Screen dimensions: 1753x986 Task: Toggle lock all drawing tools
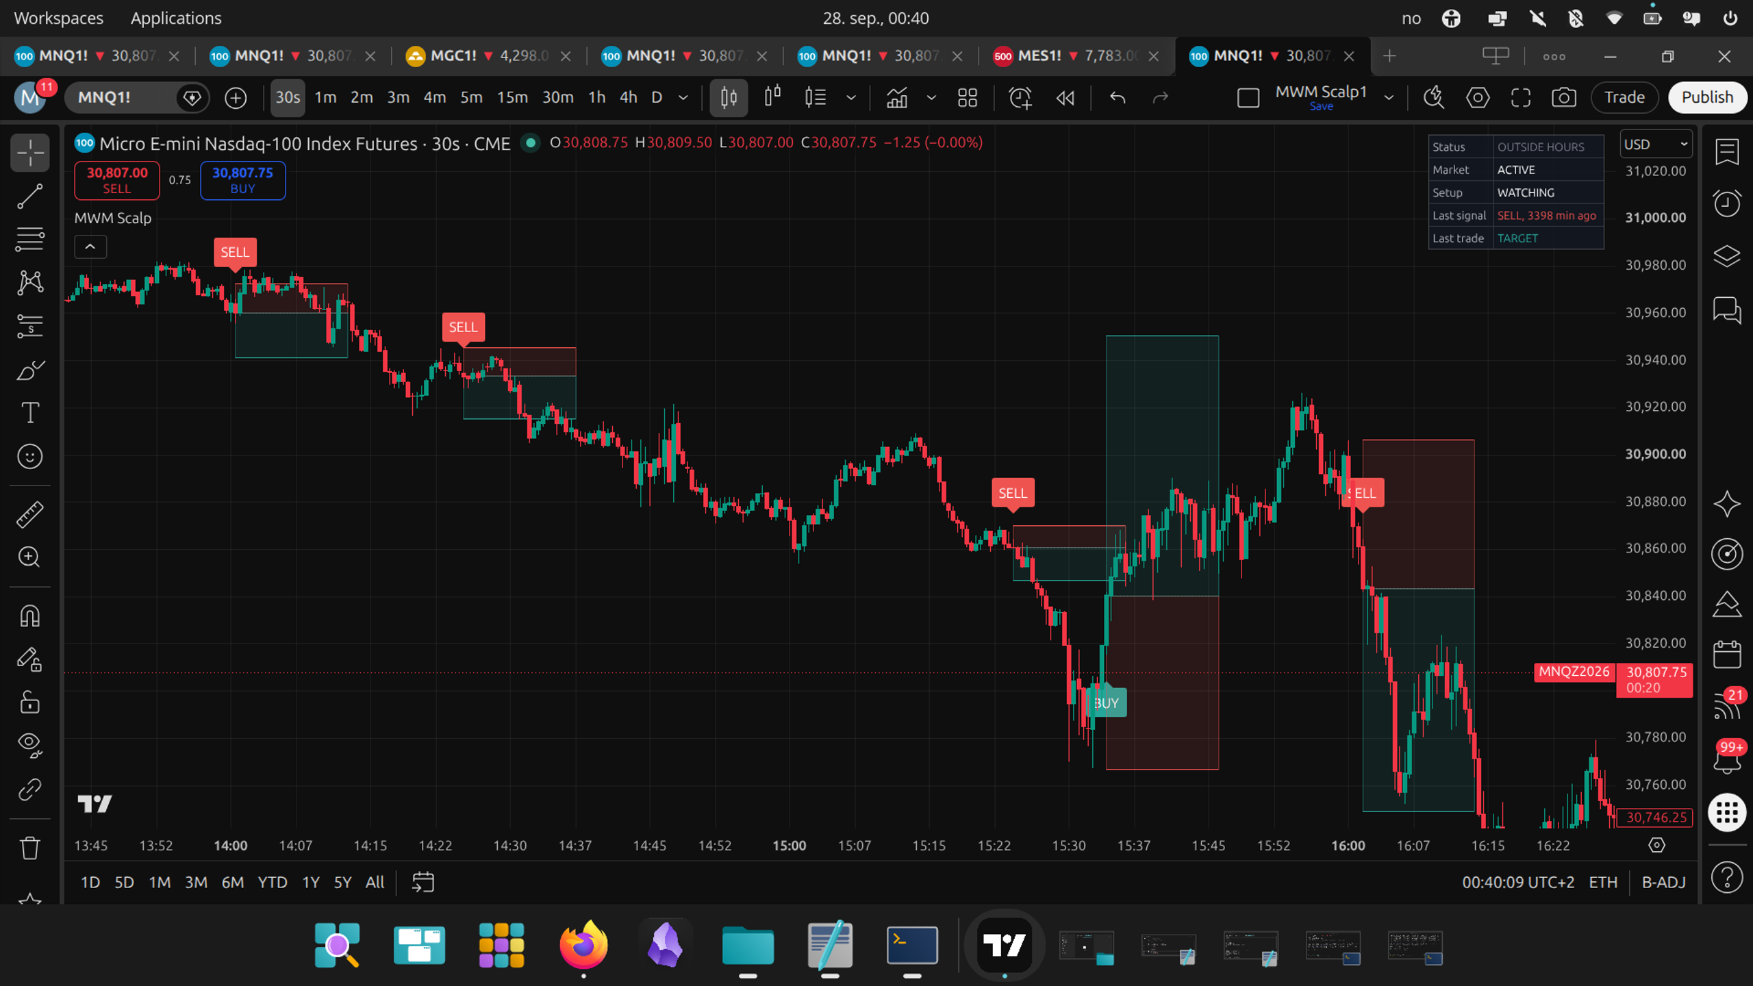pos(29,703)
